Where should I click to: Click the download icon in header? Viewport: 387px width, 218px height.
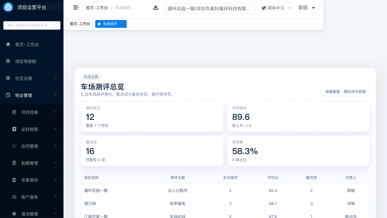pos(156,8)
